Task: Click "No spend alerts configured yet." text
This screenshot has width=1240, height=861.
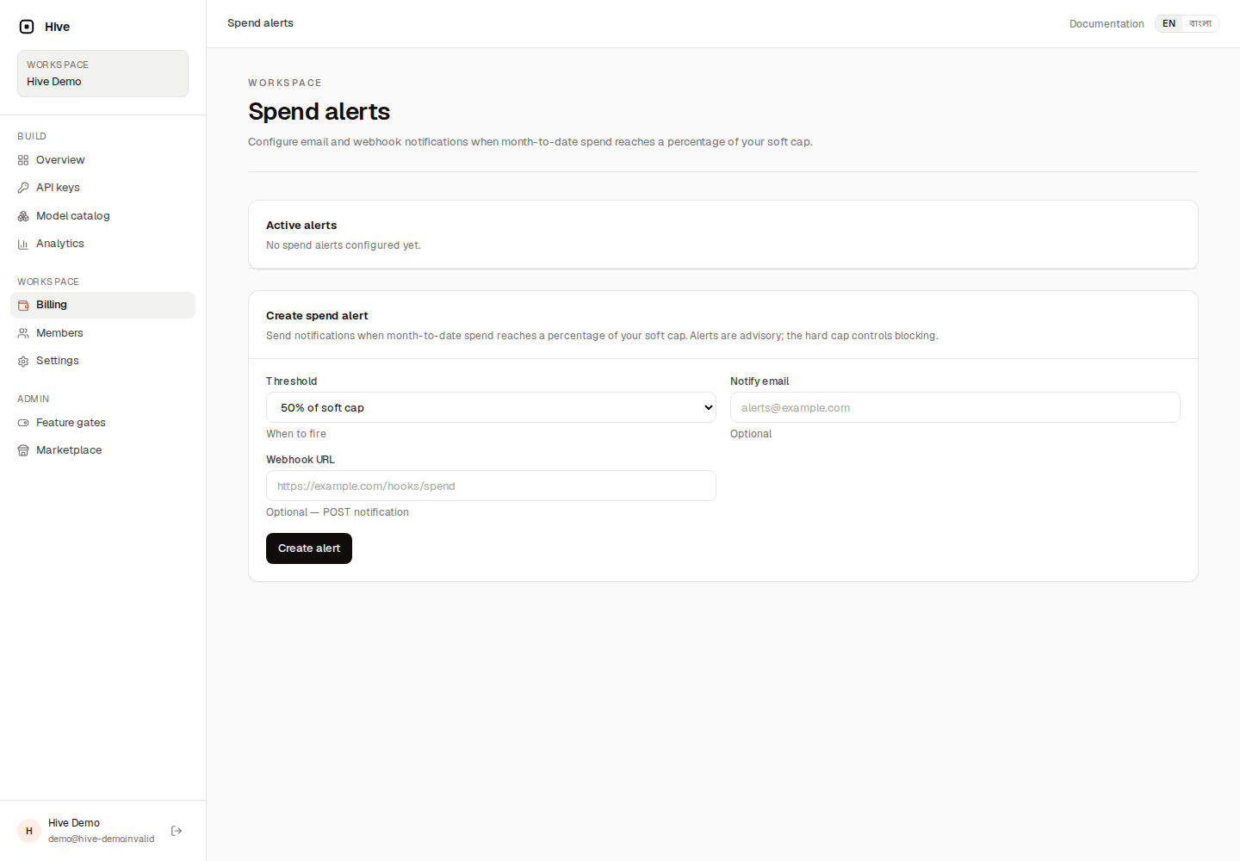Action: click(344, 245)
